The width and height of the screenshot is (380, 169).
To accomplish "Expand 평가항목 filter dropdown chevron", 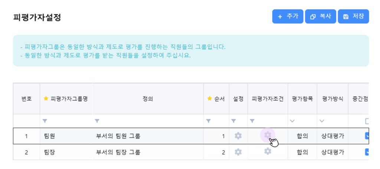I will (292, 121).
